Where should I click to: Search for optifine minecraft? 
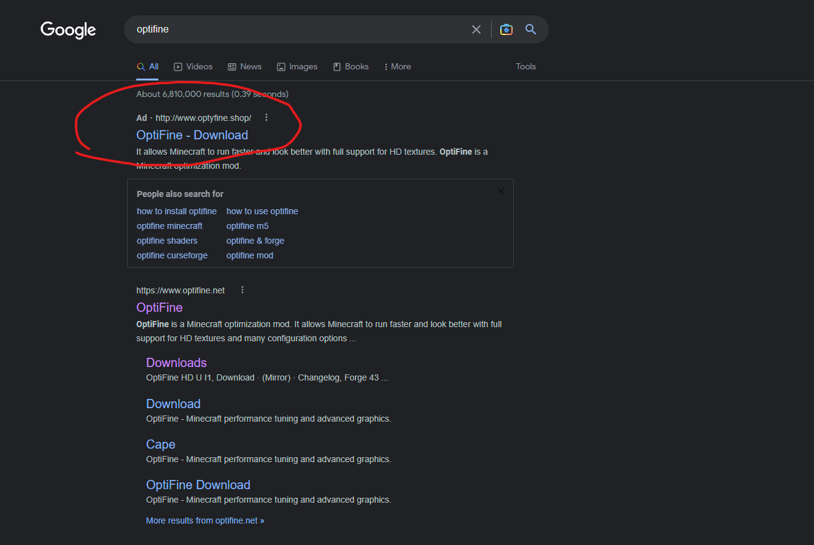pyautogui.click(x=169, y=226)
